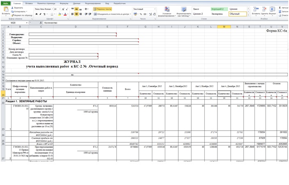Open the number format dropdown Текстовый
This screenshot has height=185, width=289.
(x=155, y=9)
